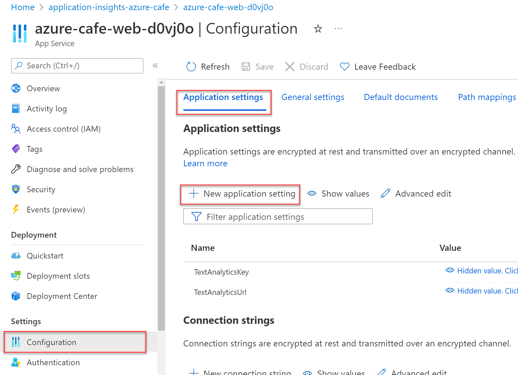Show application settings values
This screenshot has width=518, height=375.
click(338, 194)
